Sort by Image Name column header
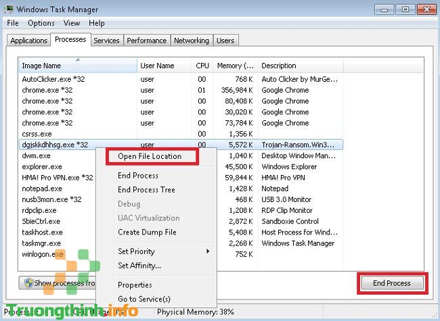The image size is (440, 321). pyautogui.click(x=78, y=66)
